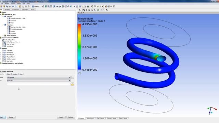Click the Redo arrow in toolbar

15,6
